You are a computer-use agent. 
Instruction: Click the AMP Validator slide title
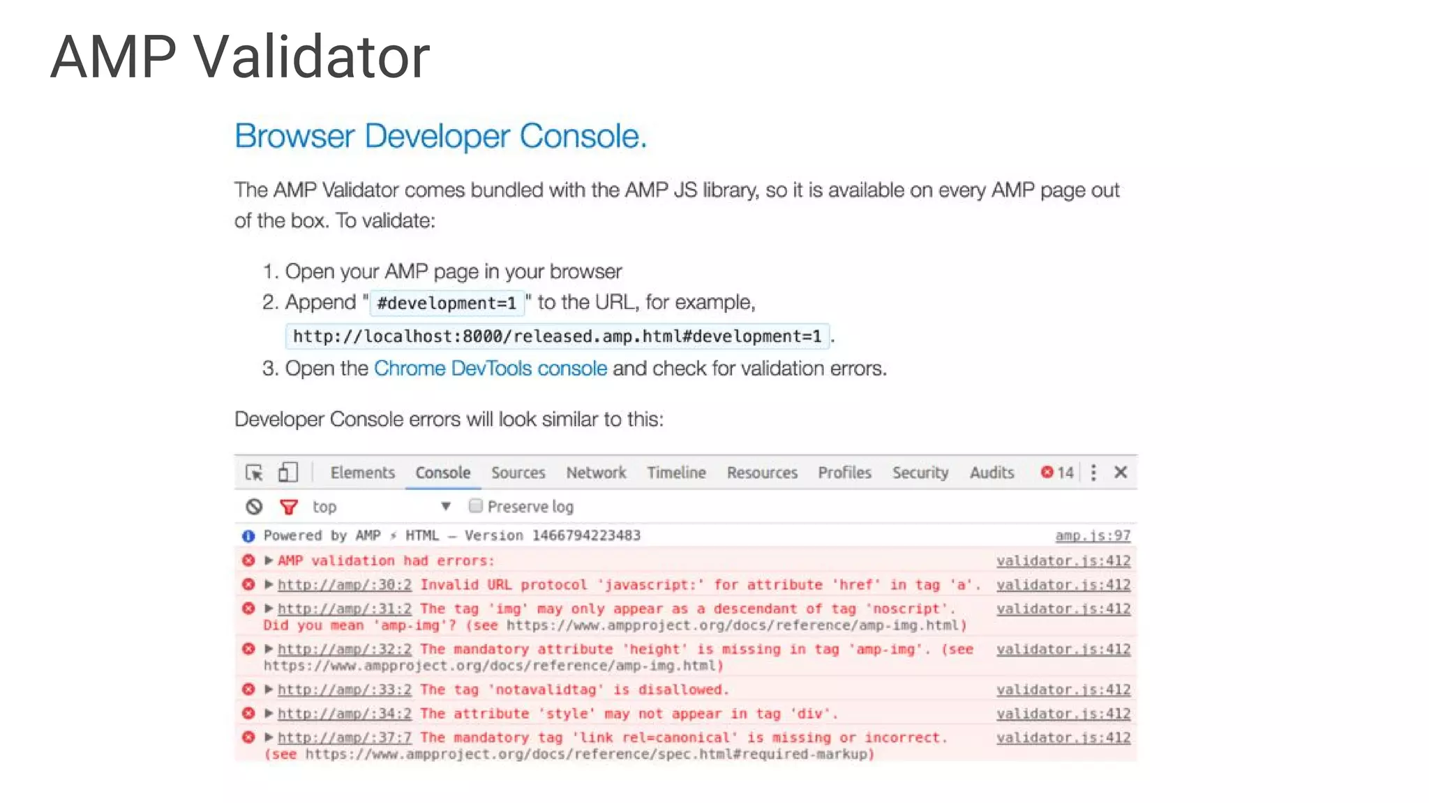point(240,56)
